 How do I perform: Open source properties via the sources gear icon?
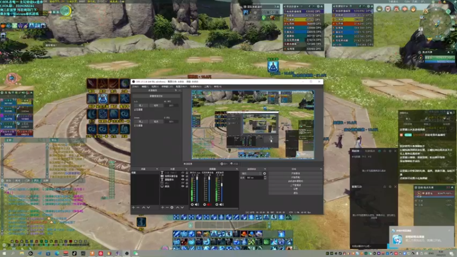[172, 207]
